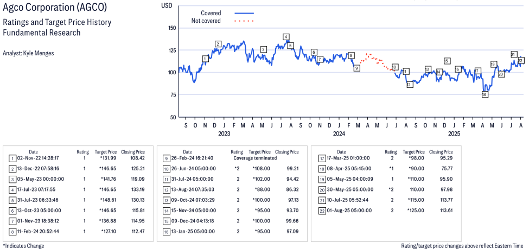This screenshot has width=529, height=249.
Task: Select chart marker 9 where coverage ends
Action: pyautogui.click(x=356, y=68)
